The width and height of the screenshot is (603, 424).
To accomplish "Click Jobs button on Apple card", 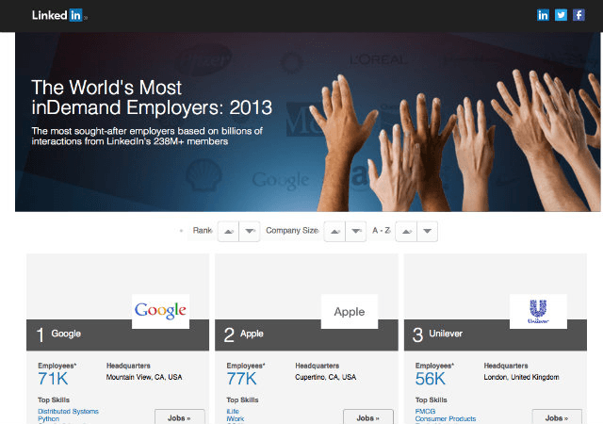I will tap(368, 417).
